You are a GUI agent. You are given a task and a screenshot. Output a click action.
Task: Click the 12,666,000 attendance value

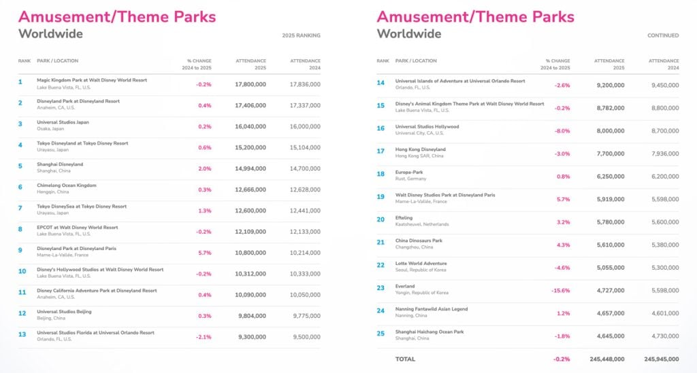tap(250, 190)
